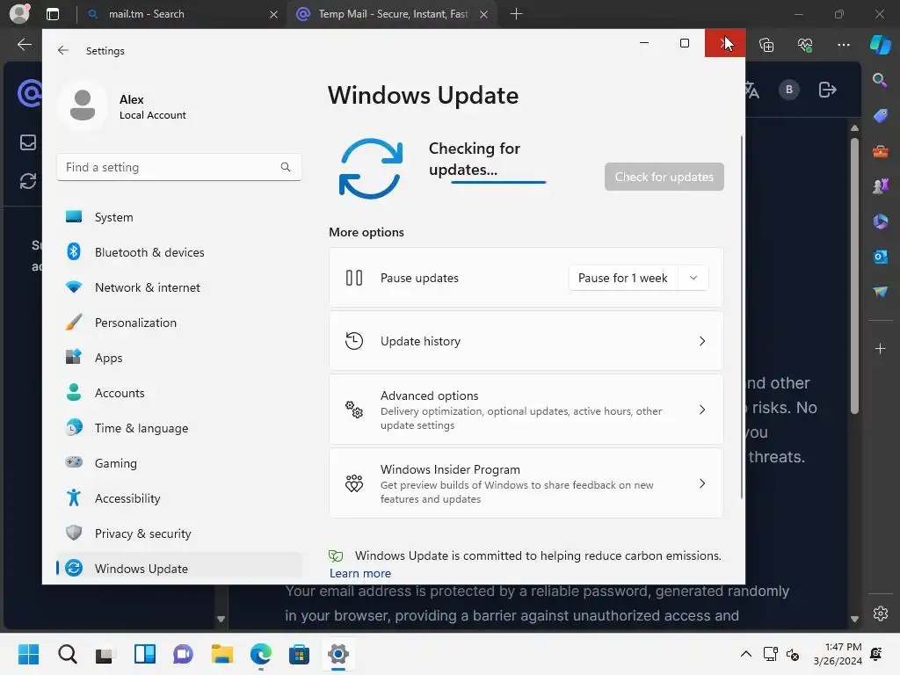Open Edge sidebar Tools briefcase icon
Image resolution: width=900 pixels, height=675 pixels.
[x=880, y=151]
